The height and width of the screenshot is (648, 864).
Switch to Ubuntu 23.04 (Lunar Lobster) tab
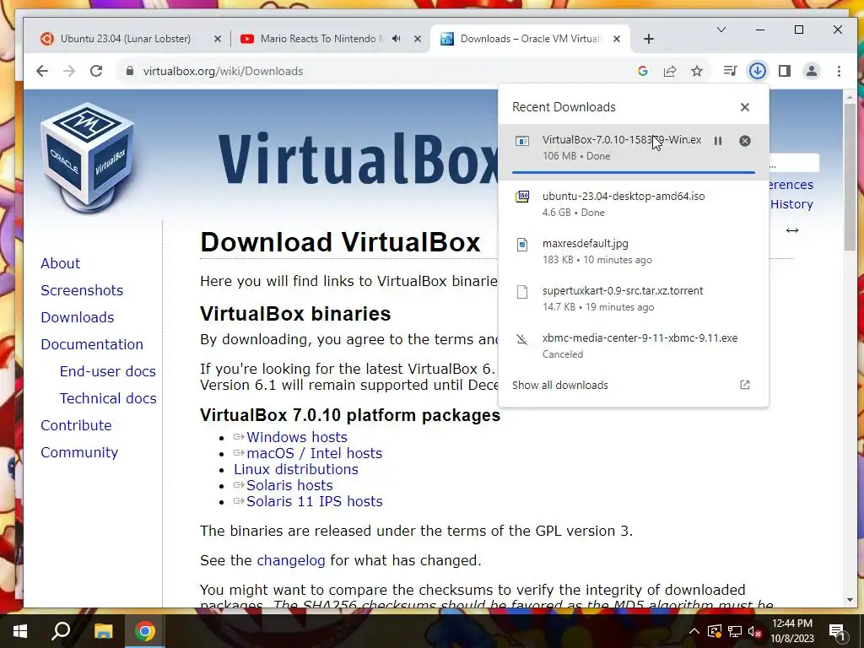[x=126, y=39]
